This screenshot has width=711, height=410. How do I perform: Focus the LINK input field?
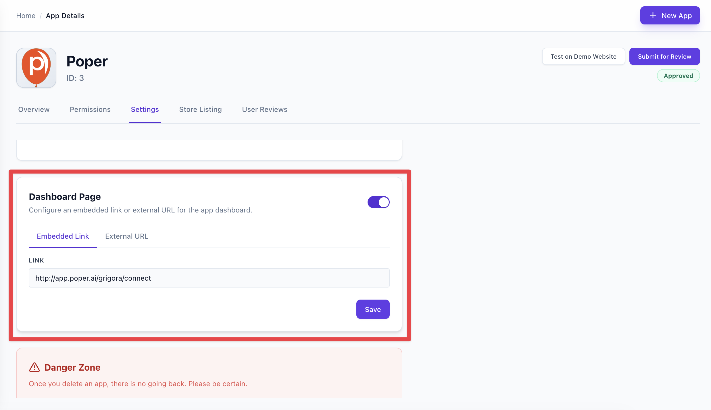point(209,278)
